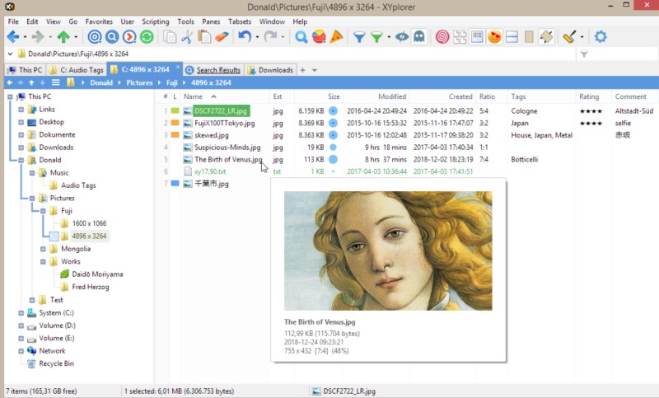This screenshot has height=398, width=659.
Task: Open Configuration via the blue gear icon
Action: (601, 37)
